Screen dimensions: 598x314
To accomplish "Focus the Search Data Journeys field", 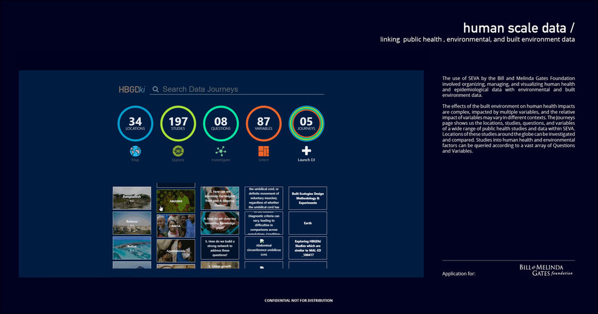I will pyautogui.click(x=237, y=89).
